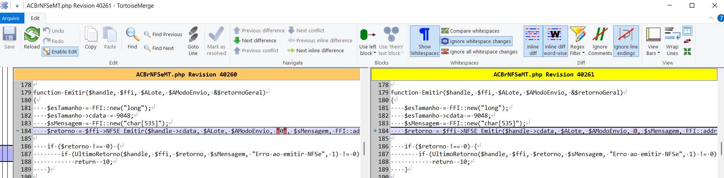Switch between one and two pane view

tap(687, 31)
